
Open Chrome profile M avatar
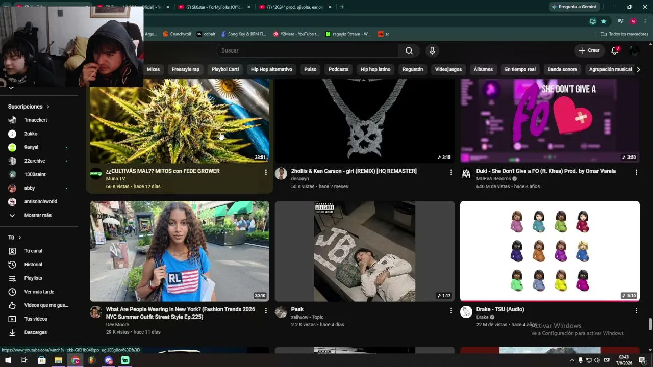click(x=633, y=21)
